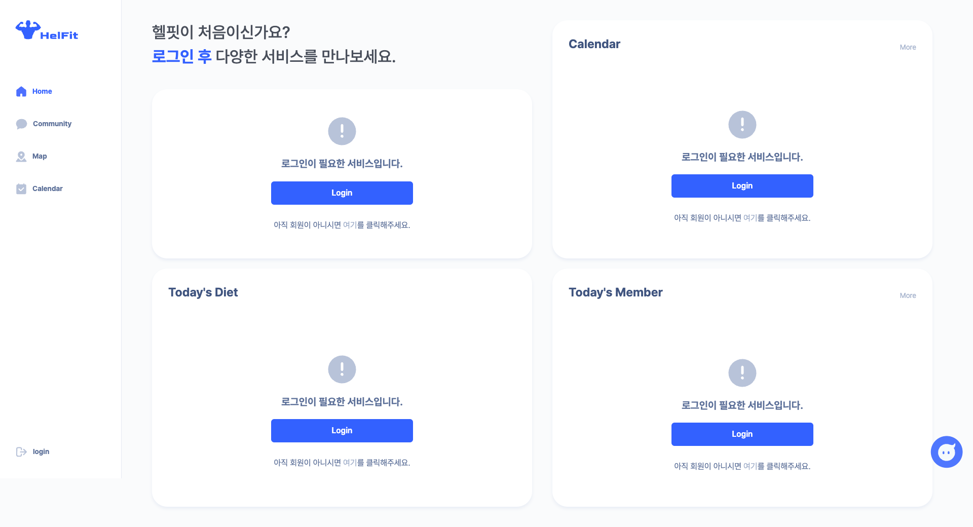The image size is (973, 527).
Task: Click the HelFit logo
Action: click(x=47, y=30)
